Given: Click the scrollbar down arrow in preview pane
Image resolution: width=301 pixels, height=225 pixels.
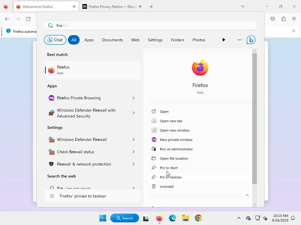Looking at the screenshot, I should (254, 205).
